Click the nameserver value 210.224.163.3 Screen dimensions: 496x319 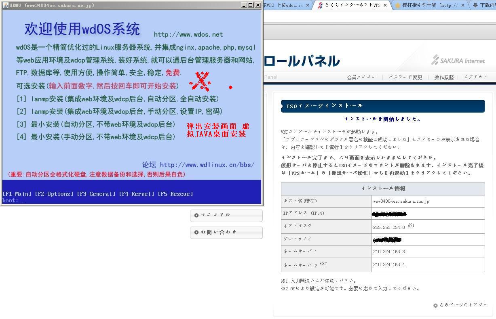coord(389,252)
